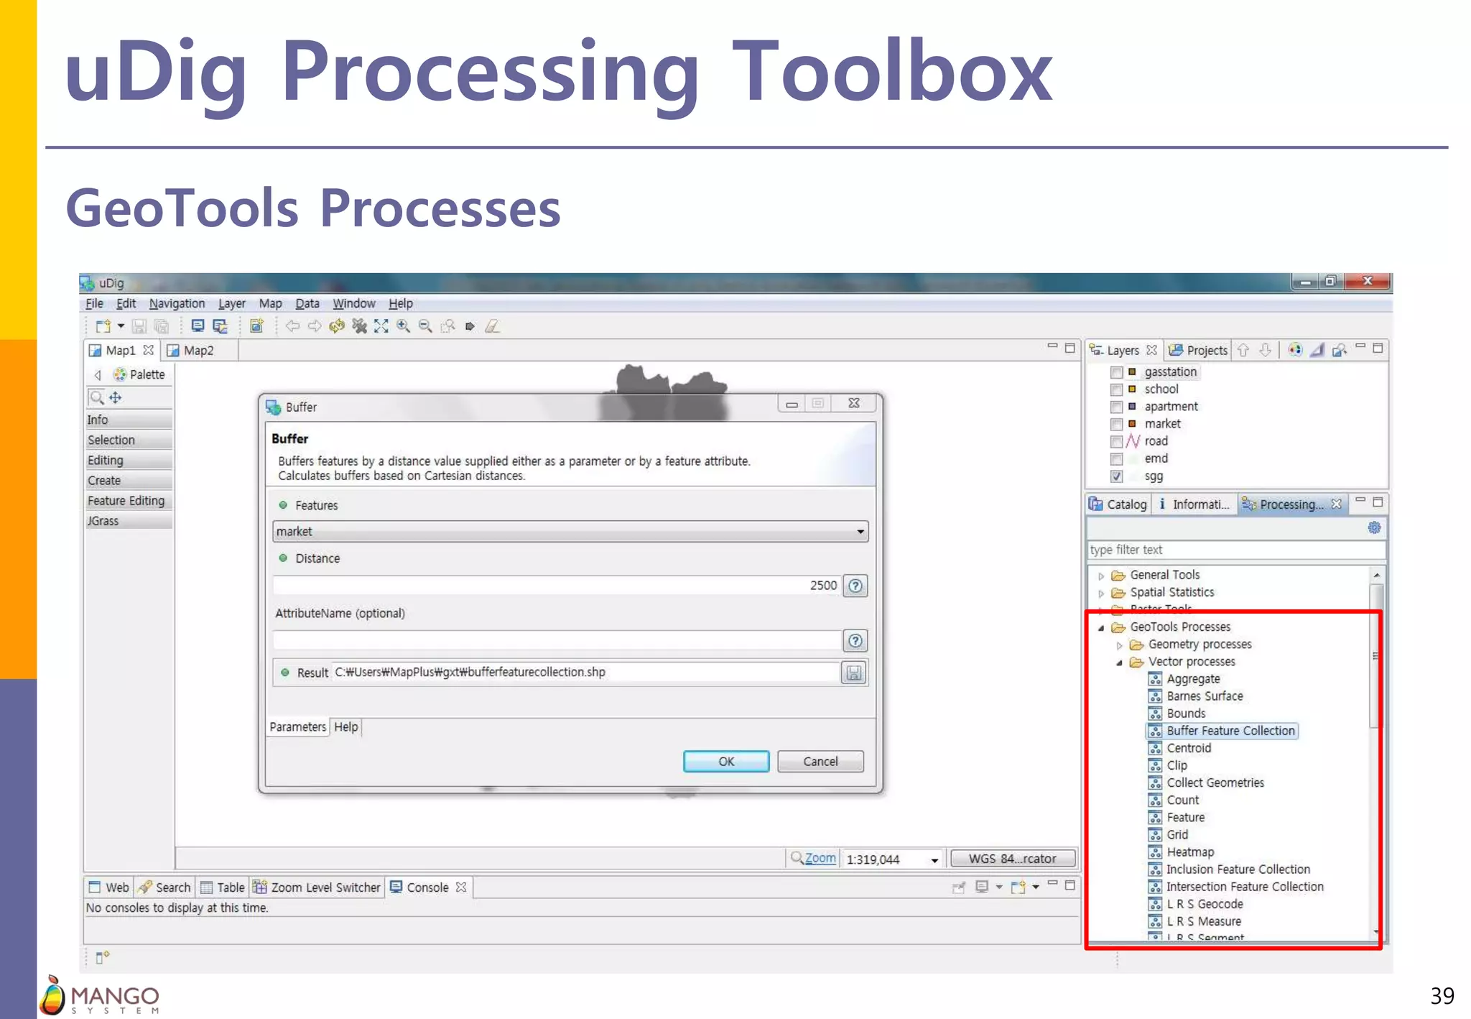Select Buffer Feature Collection process
The image size is (1471, 1019).
(x=1222, y=731)
